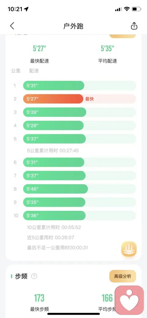Tap the 173 最快步频 value
This screenshot has width=147, height=318.
39,298
